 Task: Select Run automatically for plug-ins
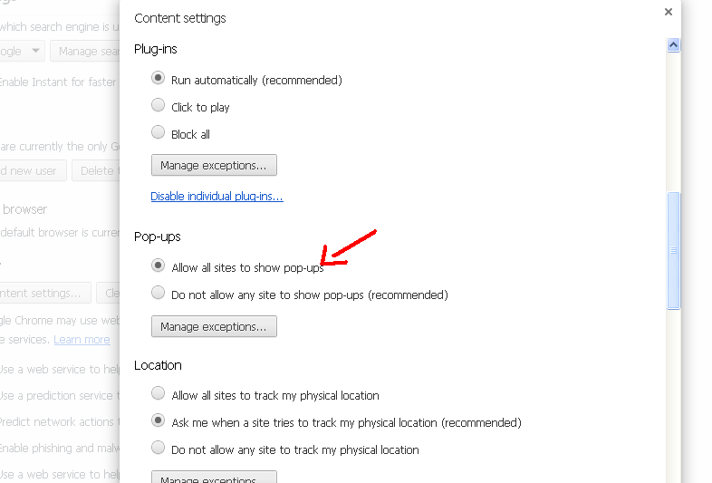coord(159,80)
